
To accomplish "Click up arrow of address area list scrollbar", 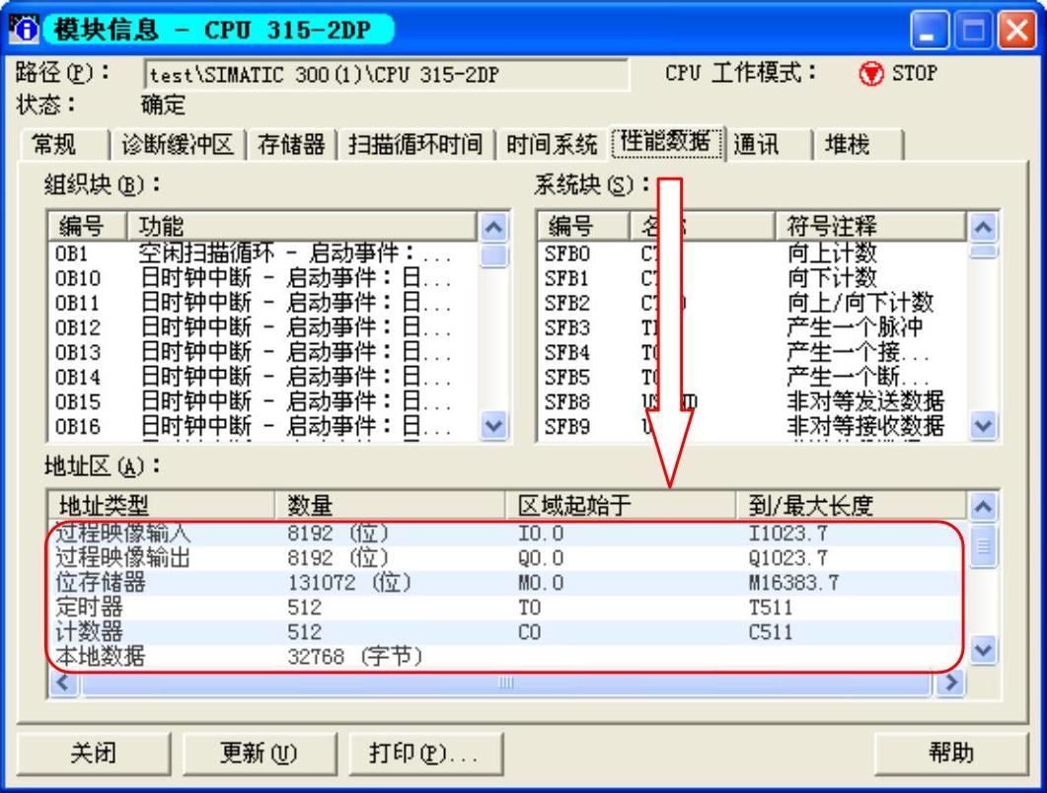I will click(x=983, y=507).
